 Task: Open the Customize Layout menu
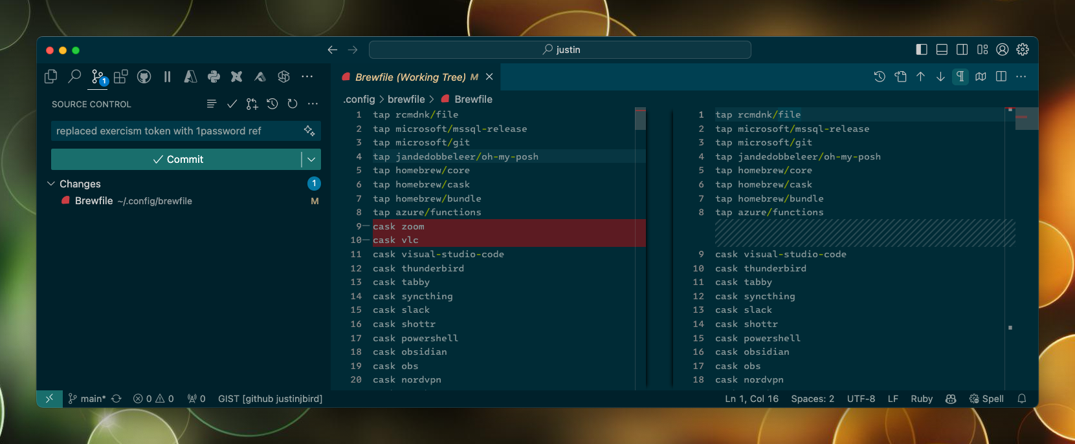click(x=982, y=50)
